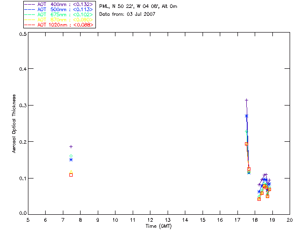Click the x-axis tick label 10
Screen dimensions: 298x238
point(115,220)
